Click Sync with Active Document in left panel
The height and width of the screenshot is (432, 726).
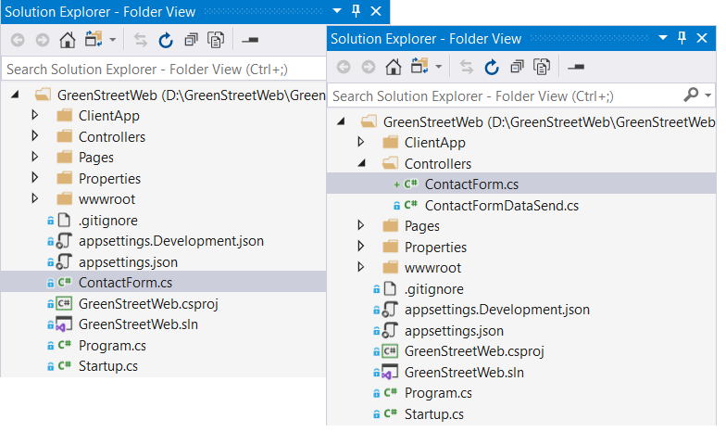141,41
